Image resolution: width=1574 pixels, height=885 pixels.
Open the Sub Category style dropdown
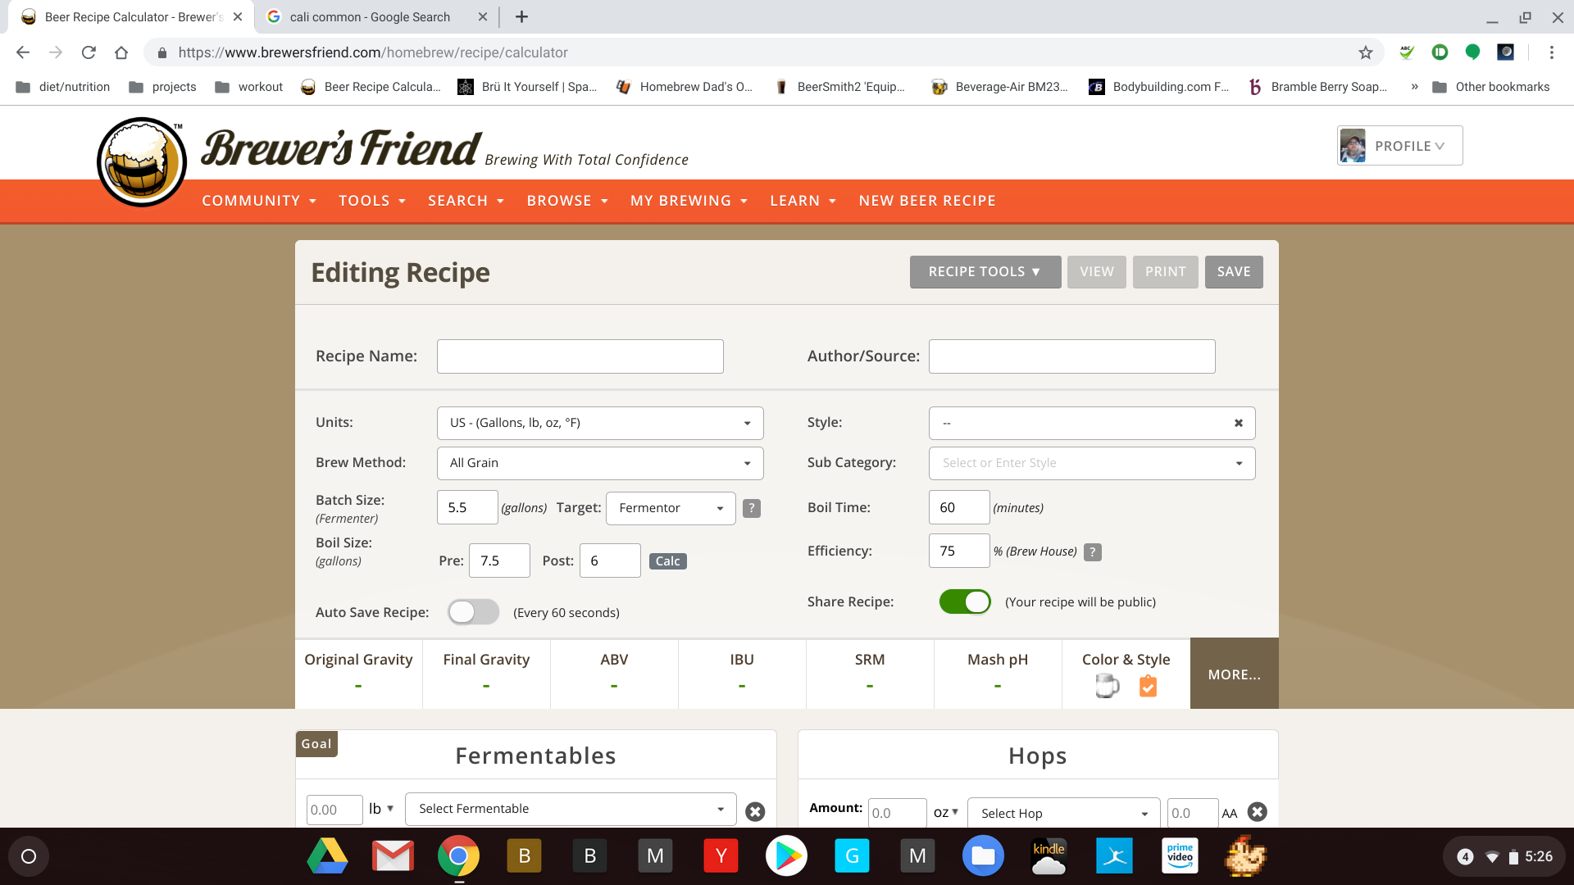click(x=1092, y=463)
